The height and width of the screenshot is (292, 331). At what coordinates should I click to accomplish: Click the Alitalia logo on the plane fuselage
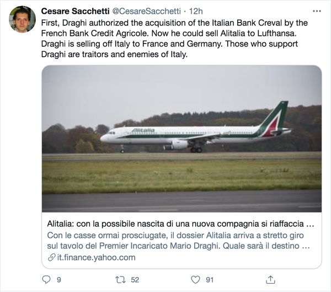pos(143,130)
